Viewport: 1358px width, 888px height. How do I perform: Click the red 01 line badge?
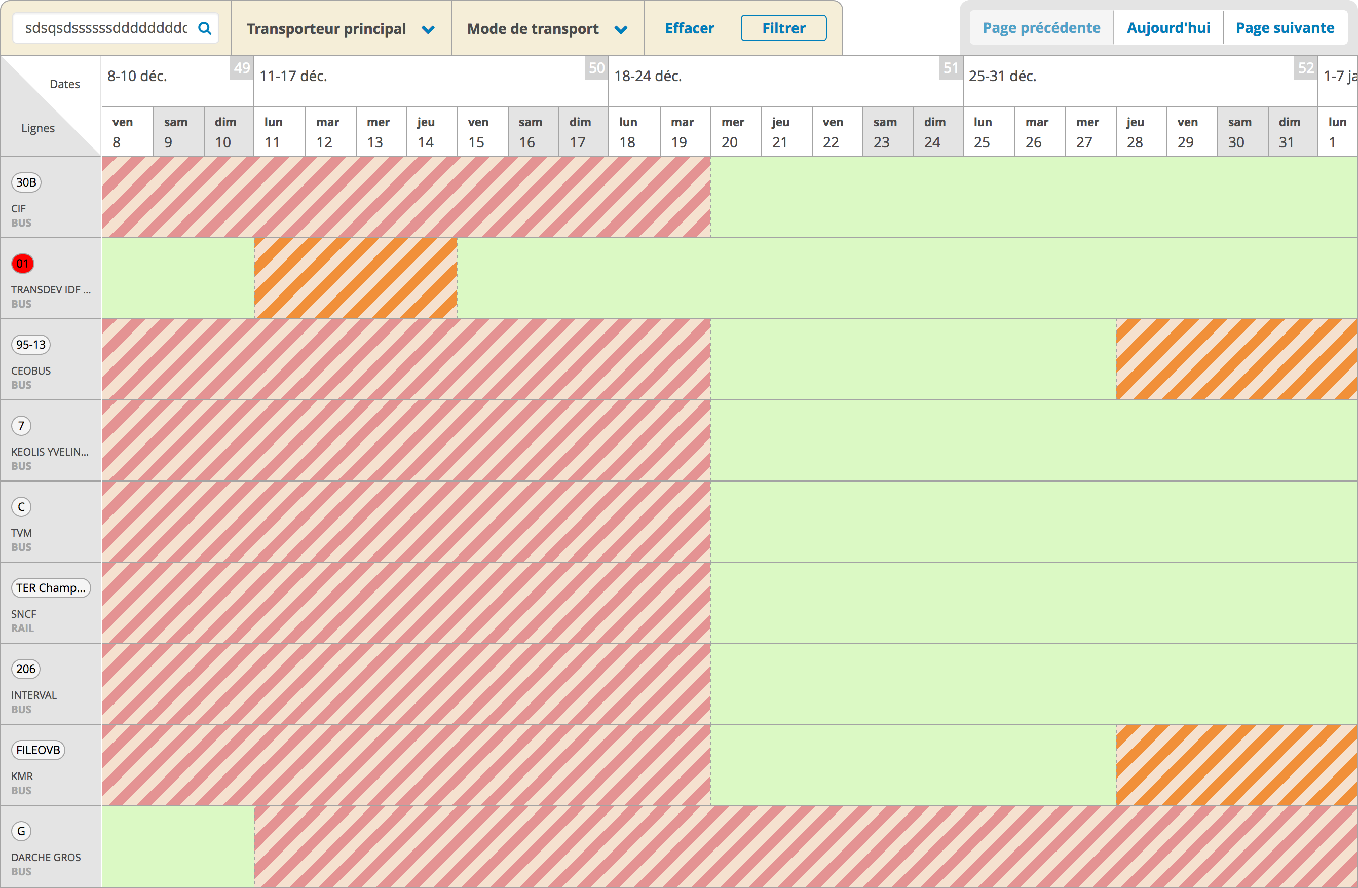pos(22,264)
